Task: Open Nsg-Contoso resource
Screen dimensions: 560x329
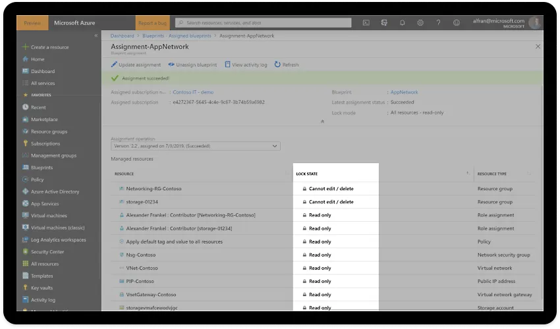Action: pyautogui.click(x=141, y=255)
